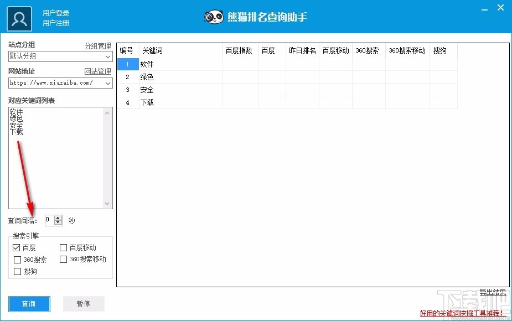Click the 查询 query button
This screenshot has height=321, width=512.
tap(29, 304)
